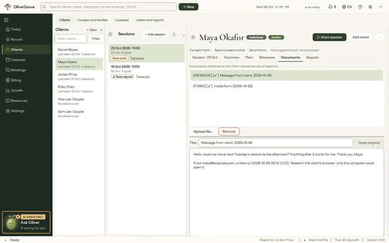The image size is (389, 243).
Task: Click Upload file button
Action: [203, 131]
